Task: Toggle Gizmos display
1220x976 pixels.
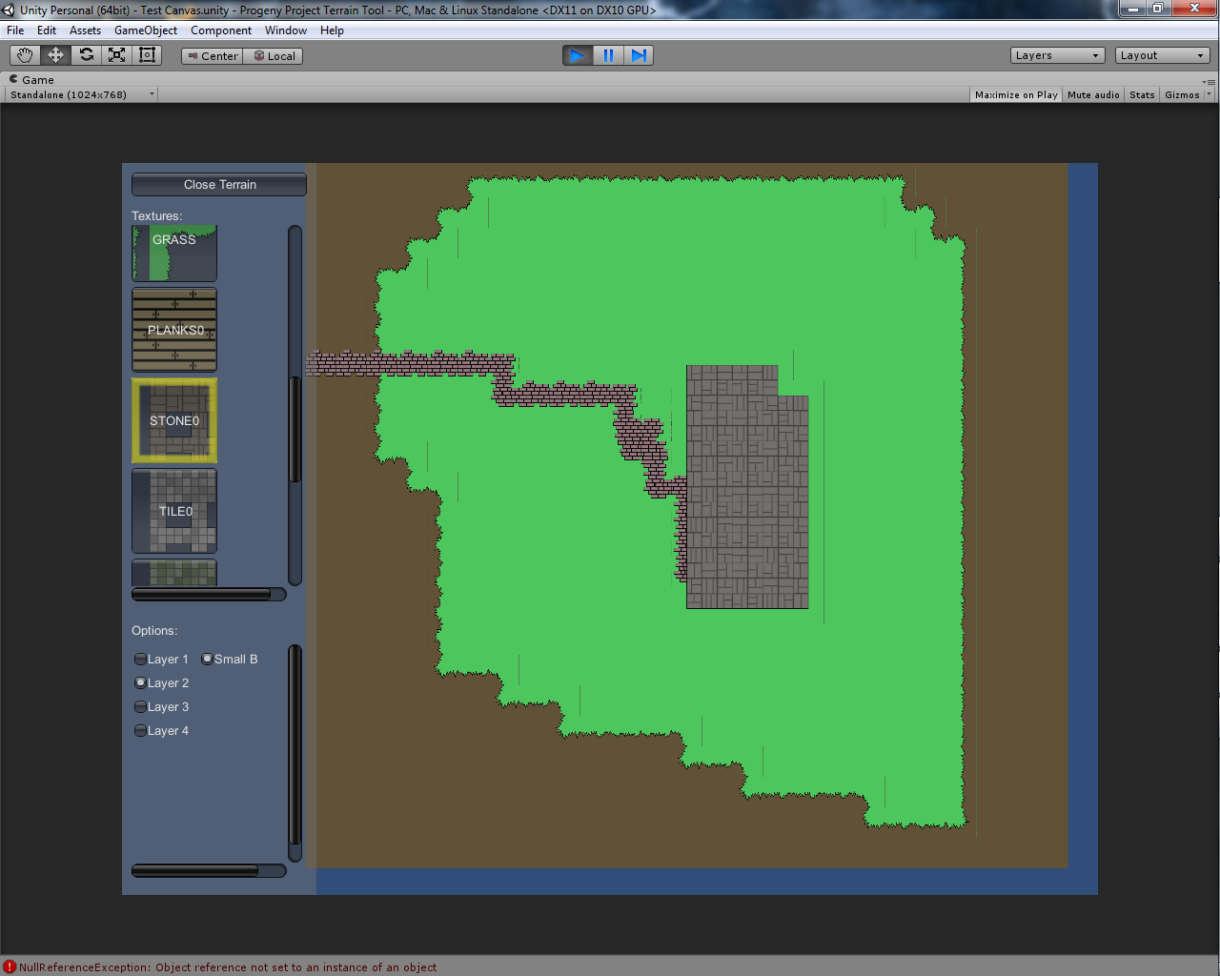Action: (x=1182, y=94)
